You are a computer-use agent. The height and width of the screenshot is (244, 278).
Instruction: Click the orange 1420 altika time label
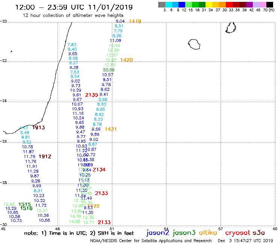[x=126, y=60]
